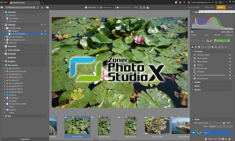The width and height of the screenshot is (235, 141).
Task: Adjust the Opacidad de capa slider
Action: tap(217, 123)
